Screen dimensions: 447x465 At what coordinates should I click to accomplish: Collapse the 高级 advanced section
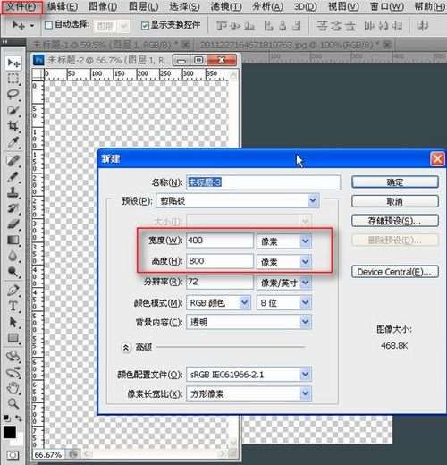(x=126, y=347)
